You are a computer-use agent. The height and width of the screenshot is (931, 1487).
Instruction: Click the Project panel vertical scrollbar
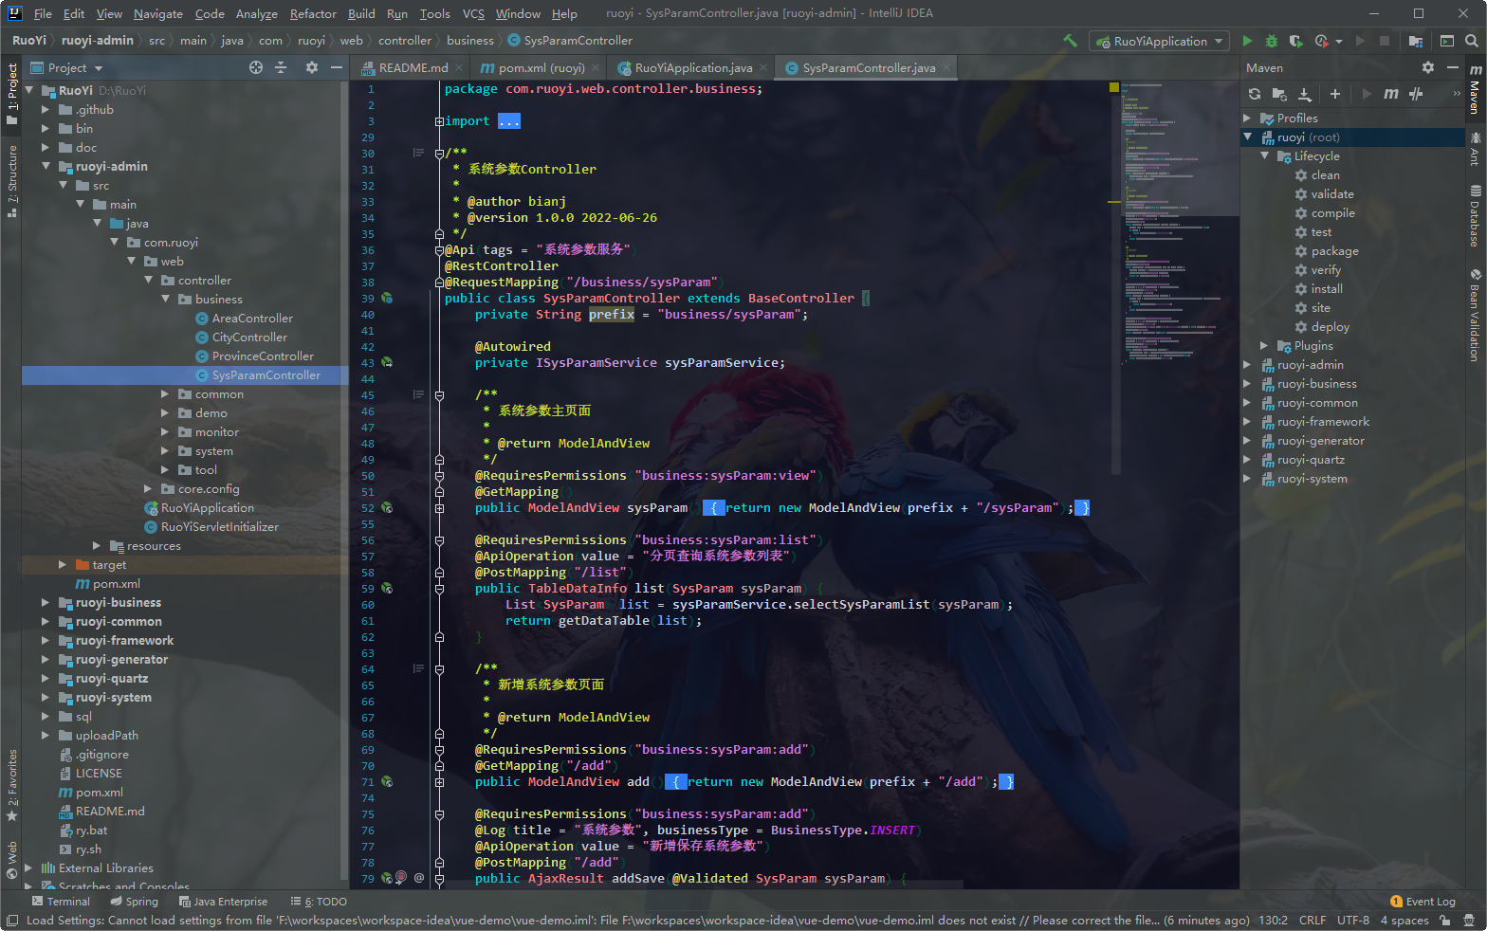(x=344, y=479)
